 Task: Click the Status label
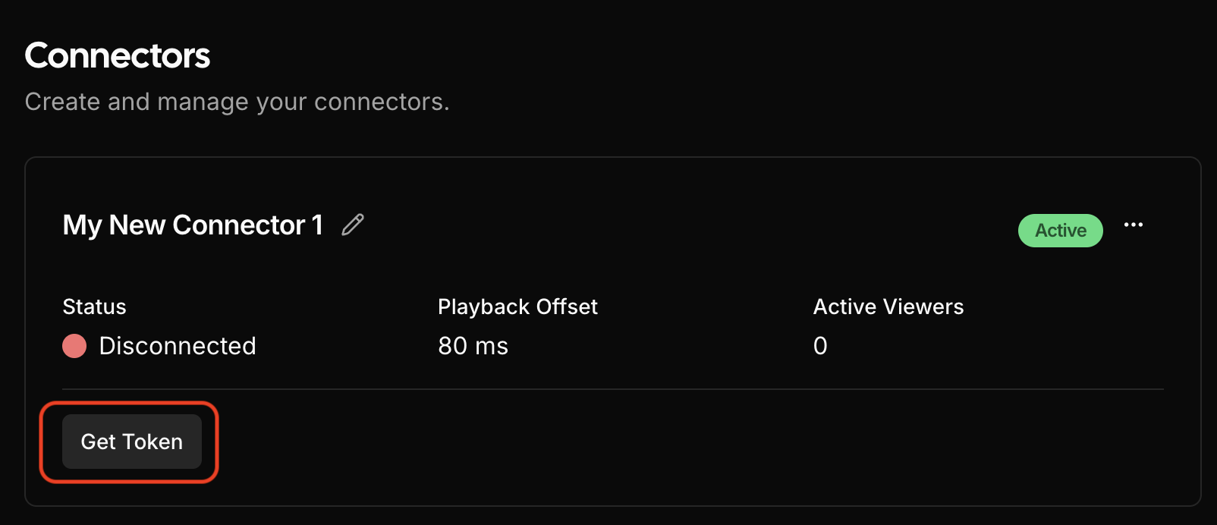pos(94,307)
